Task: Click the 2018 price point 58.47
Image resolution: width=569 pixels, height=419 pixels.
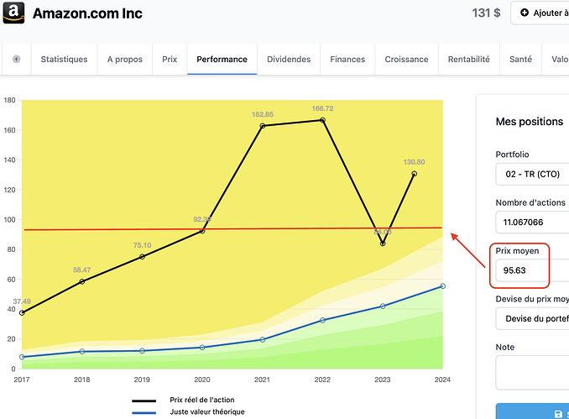Action: click(x=82, y=281)
